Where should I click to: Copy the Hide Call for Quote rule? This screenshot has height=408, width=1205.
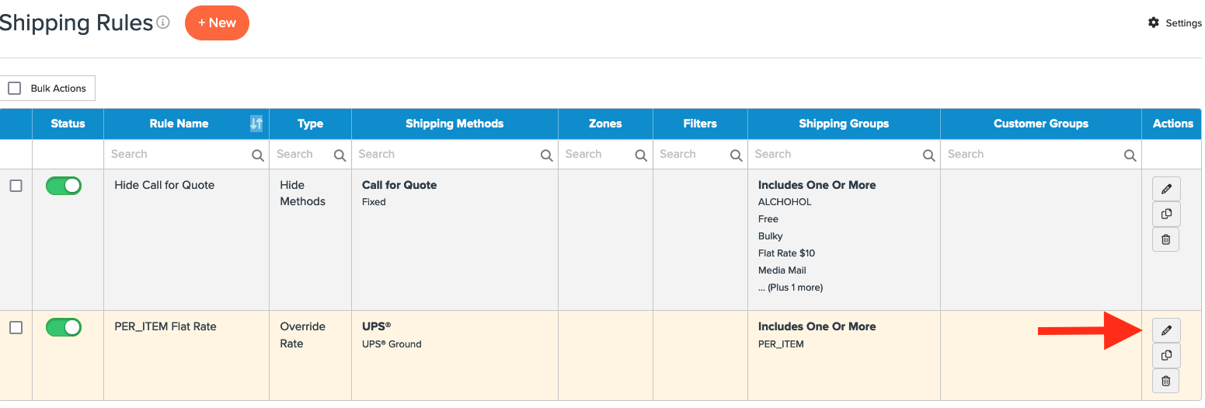pos(1165,214)
